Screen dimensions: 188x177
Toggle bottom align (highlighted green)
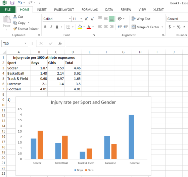(x=111, y=19)
